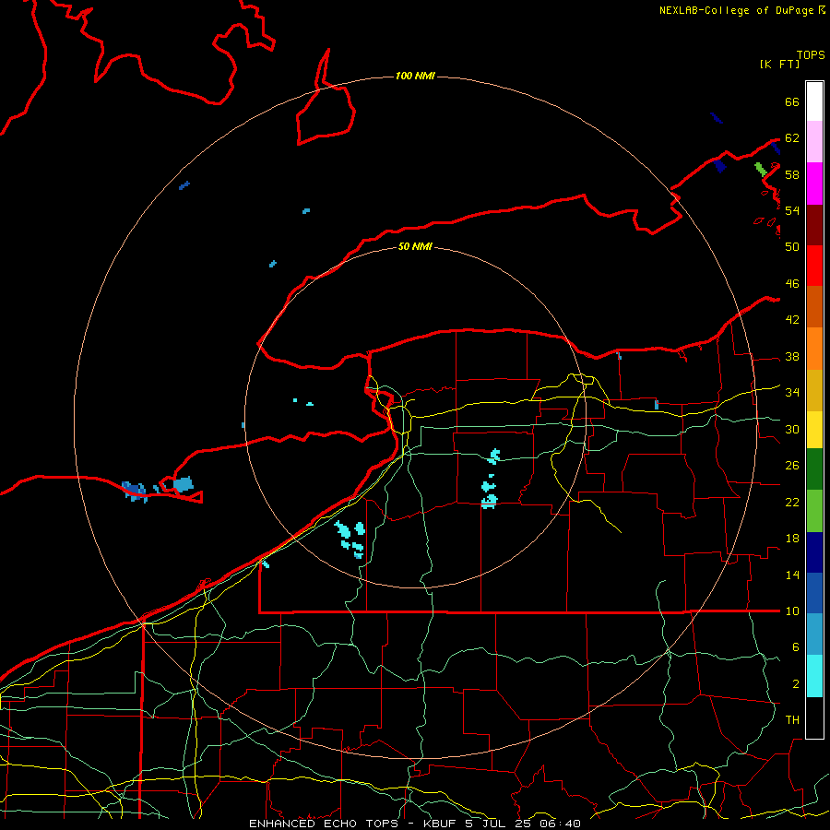830x830 pixels.
Task: Click the yellow 34 K FT legend swatch
Action: (814, 429)
